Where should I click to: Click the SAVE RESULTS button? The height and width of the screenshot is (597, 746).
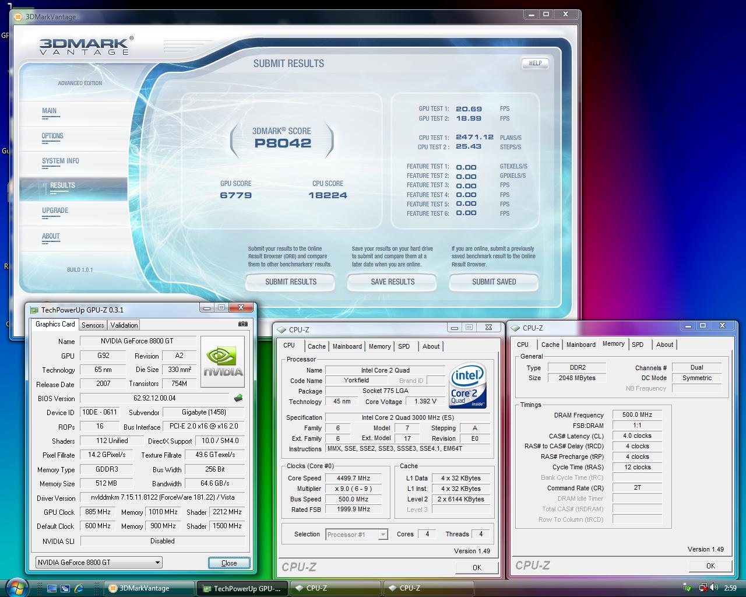click(x=392, y=282)
